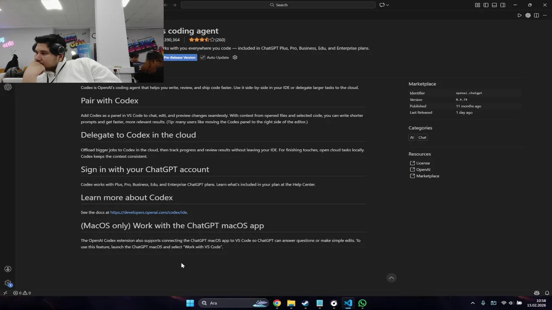
Task: Open File Explorer from taskbar
Action: coord(291,303)
